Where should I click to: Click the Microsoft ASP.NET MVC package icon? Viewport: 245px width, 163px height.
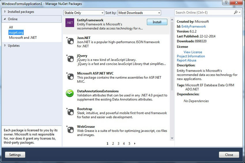coord(70,76)
